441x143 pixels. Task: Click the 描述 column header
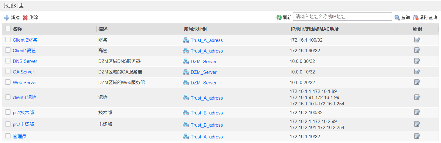[103, 29]
